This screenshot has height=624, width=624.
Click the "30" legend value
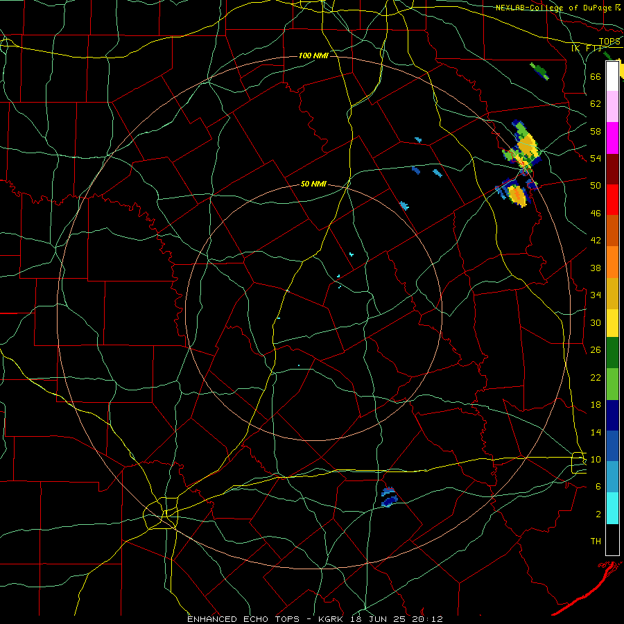click(596, 322)
